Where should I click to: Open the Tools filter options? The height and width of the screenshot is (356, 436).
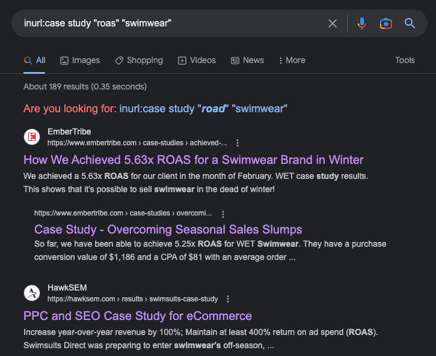click(405, 60)
